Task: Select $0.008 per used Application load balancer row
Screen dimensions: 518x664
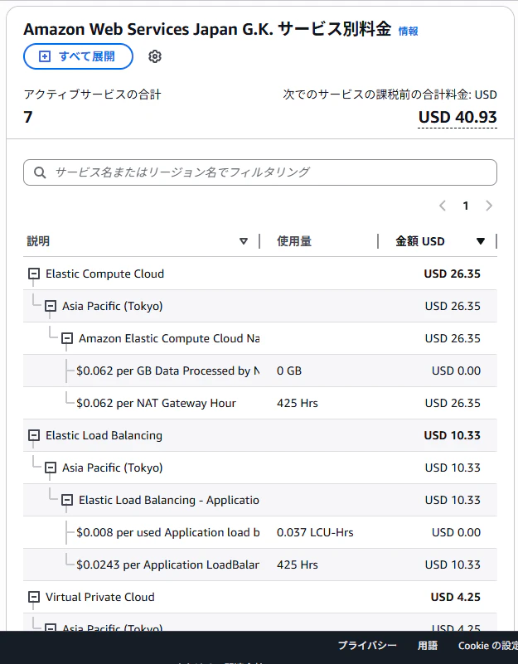Action: click(x=260, y=533)
